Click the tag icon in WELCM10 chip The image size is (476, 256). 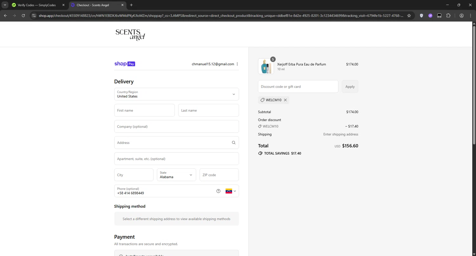click(262, 100)
